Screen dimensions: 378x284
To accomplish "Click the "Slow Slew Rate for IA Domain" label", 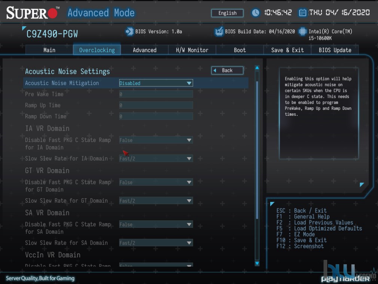I will click(x=66, y=158).
